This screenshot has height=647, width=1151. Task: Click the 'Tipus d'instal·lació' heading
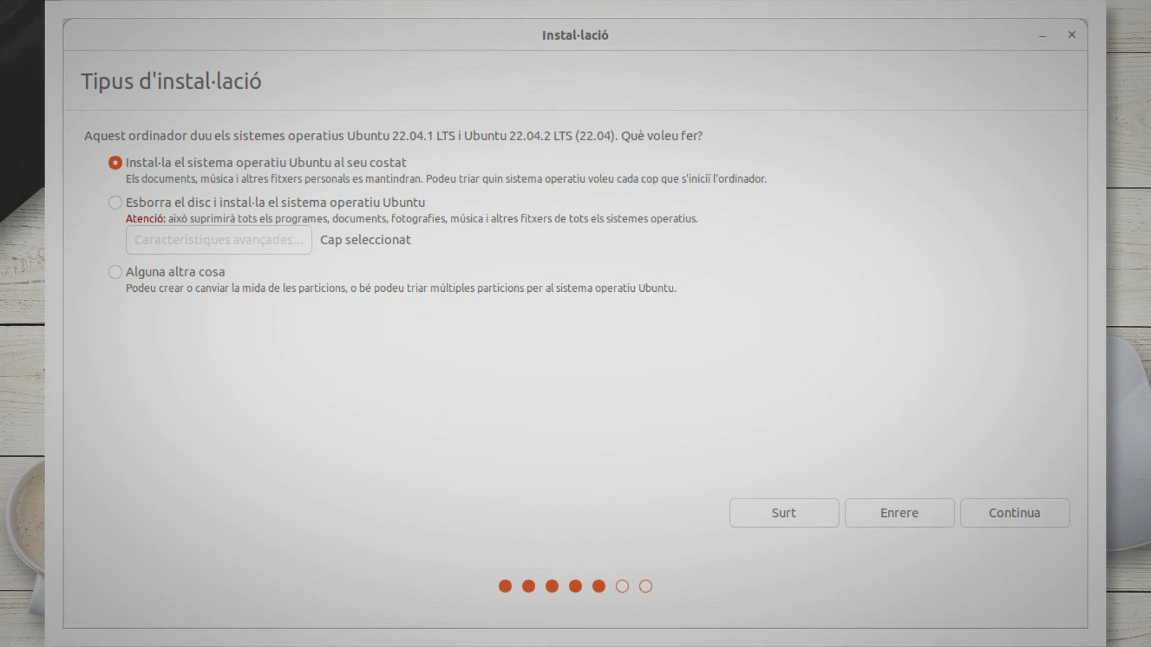(171, 81)
